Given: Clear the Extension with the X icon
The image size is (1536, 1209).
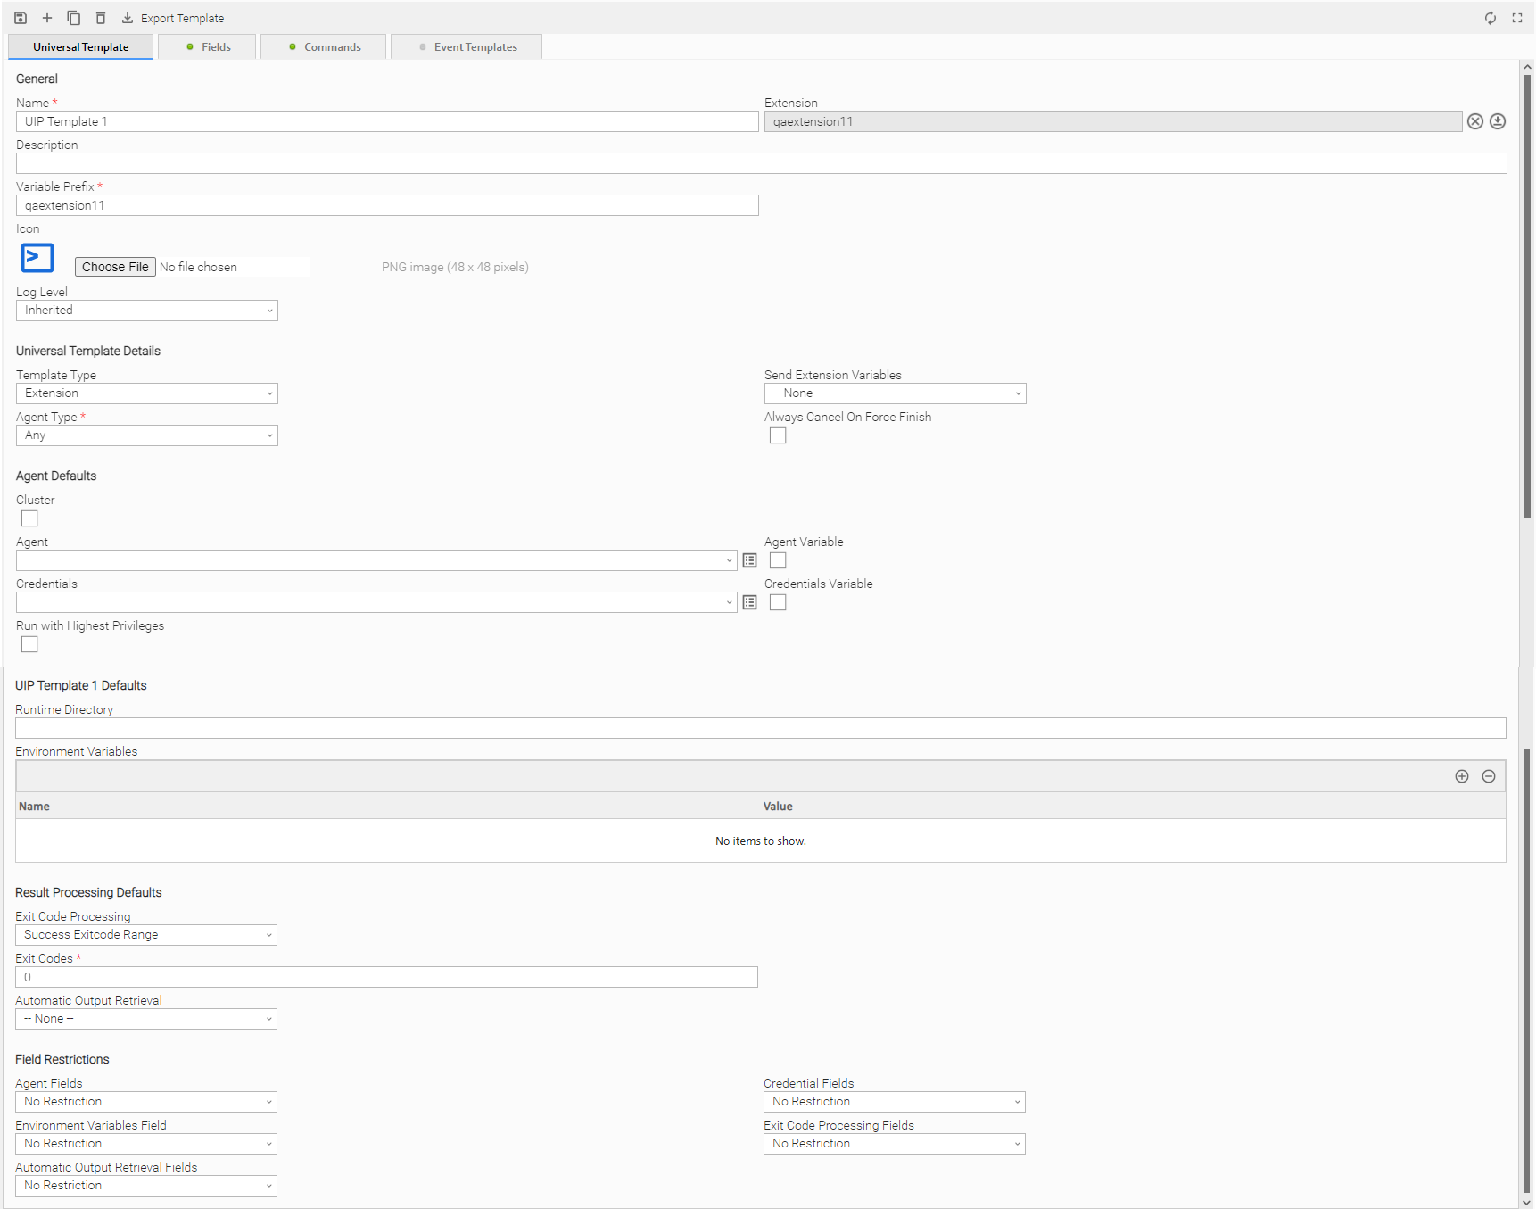Looking at the screenshot, I should 1475,121.
